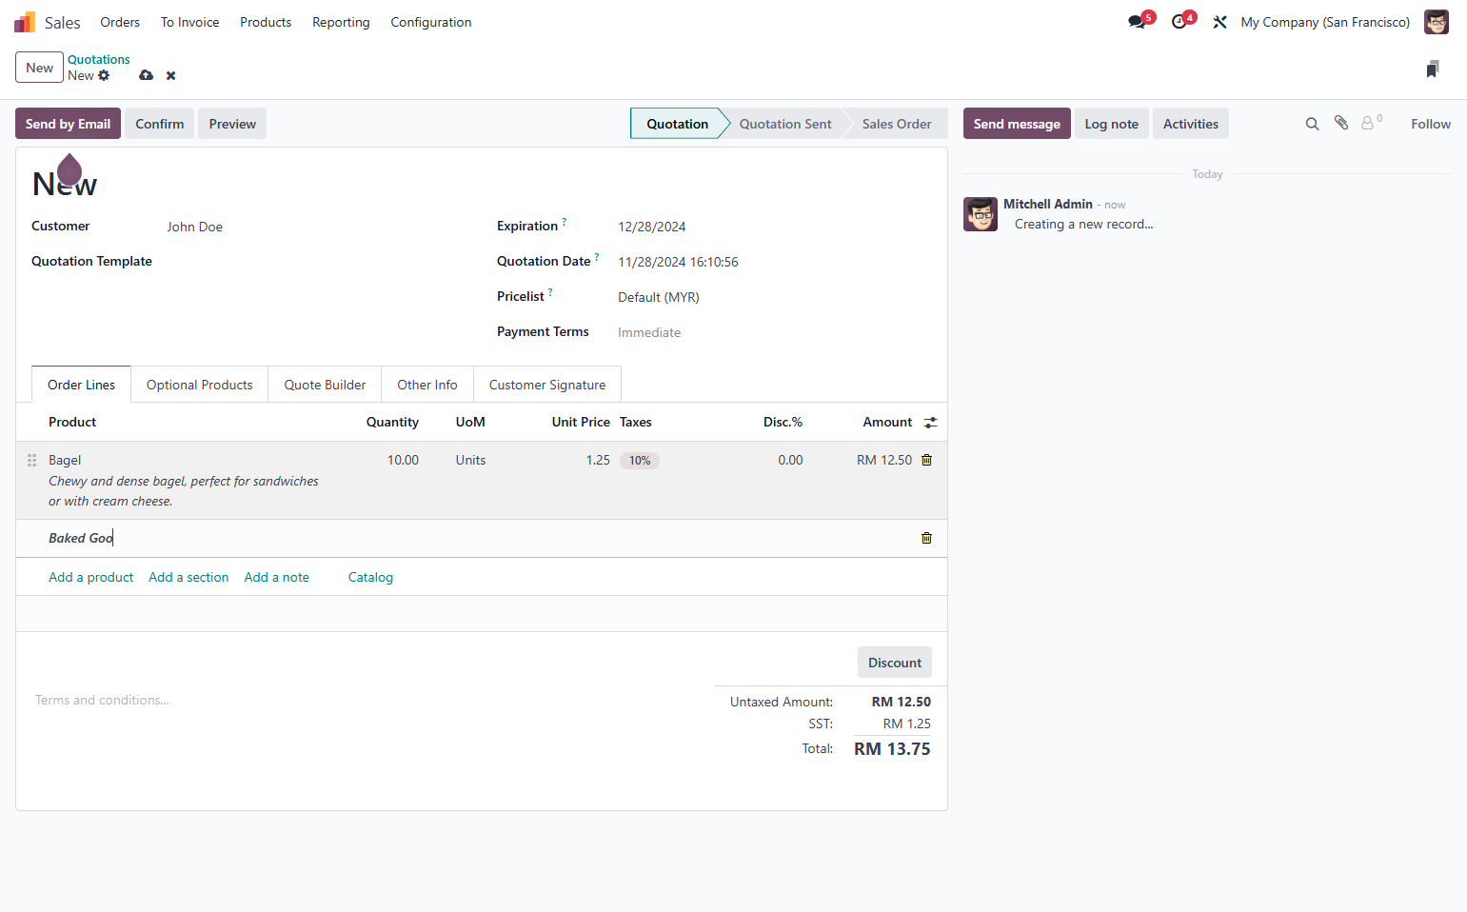The width and height of the screenshot is (1467, 912).
Task: Click the 10% tax tag
Action: [640, 461]
